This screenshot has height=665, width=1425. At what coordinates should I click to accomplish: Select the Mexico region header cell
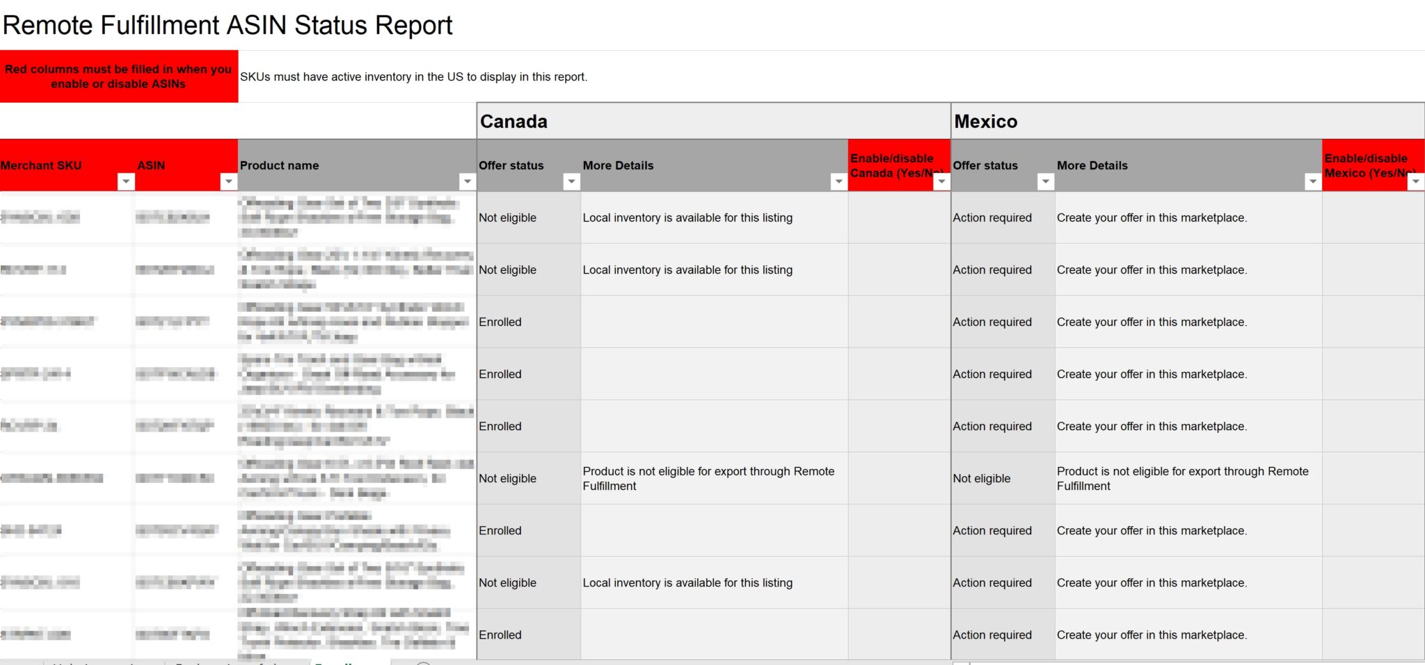coord(1188,121)
